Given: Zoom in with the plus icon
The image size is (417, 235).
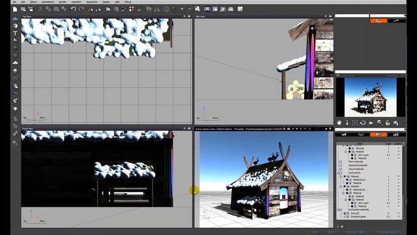Looking at the screenshot, I should click(182, 9).
